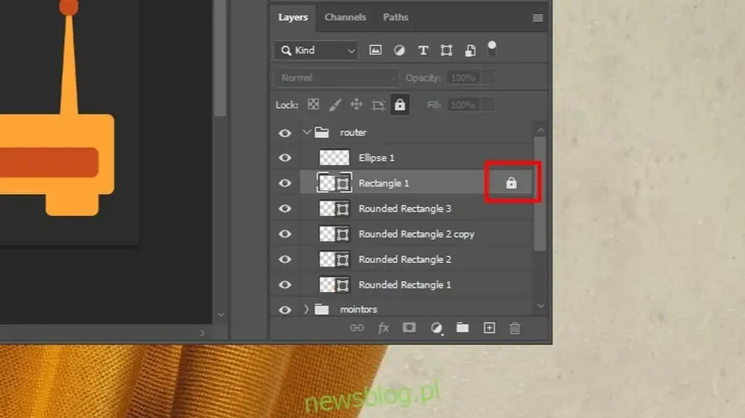Screen dimensions: 745x418
Task: Hide the Rectangle 1 layer
Action: (x=285, y=183)
